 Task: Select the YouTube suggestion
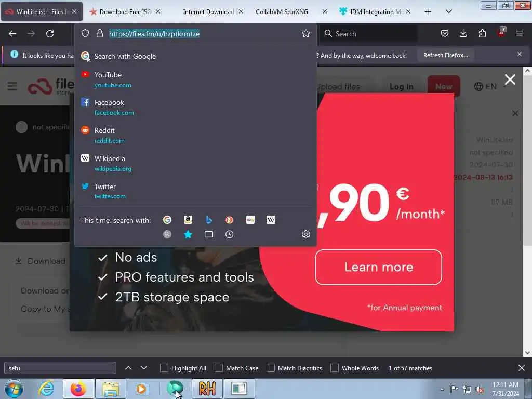point(195,79)
